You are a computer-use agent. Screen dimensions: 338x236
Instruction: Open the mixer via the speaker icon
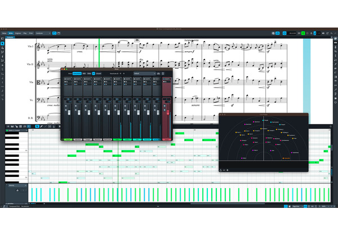click(323, 33)
